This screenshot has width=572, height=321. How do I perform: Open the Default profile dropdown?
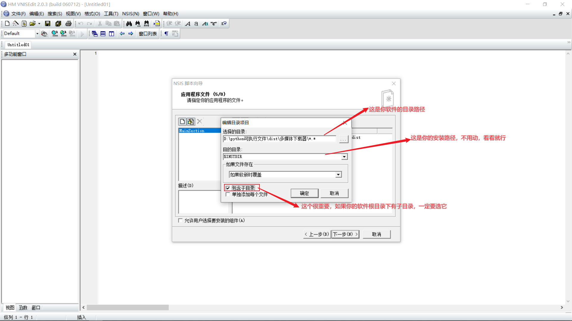[x=37, y=34]
